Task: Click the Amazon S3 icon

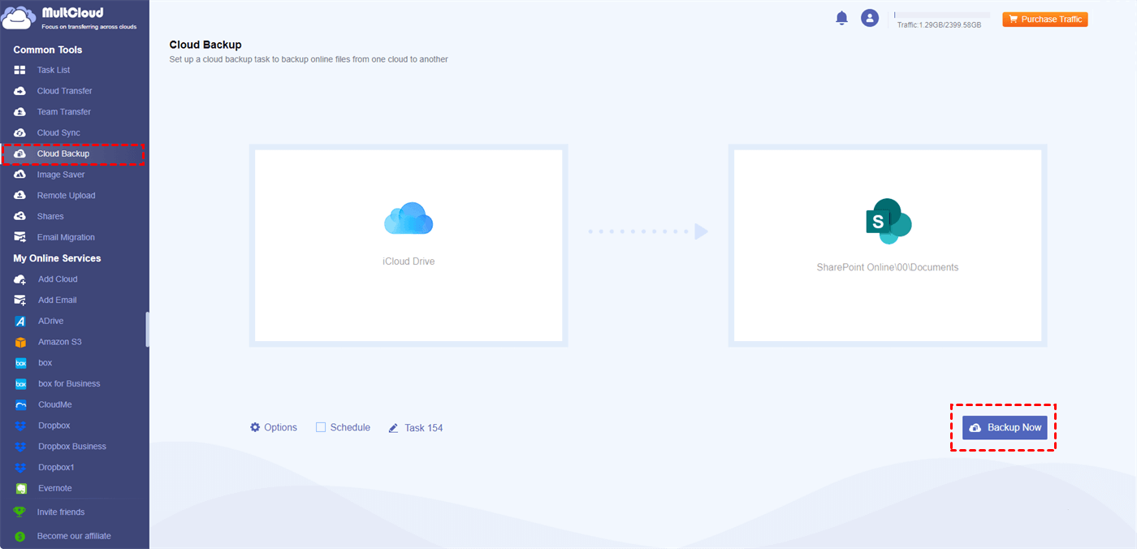Action: (x=20, y=342)
